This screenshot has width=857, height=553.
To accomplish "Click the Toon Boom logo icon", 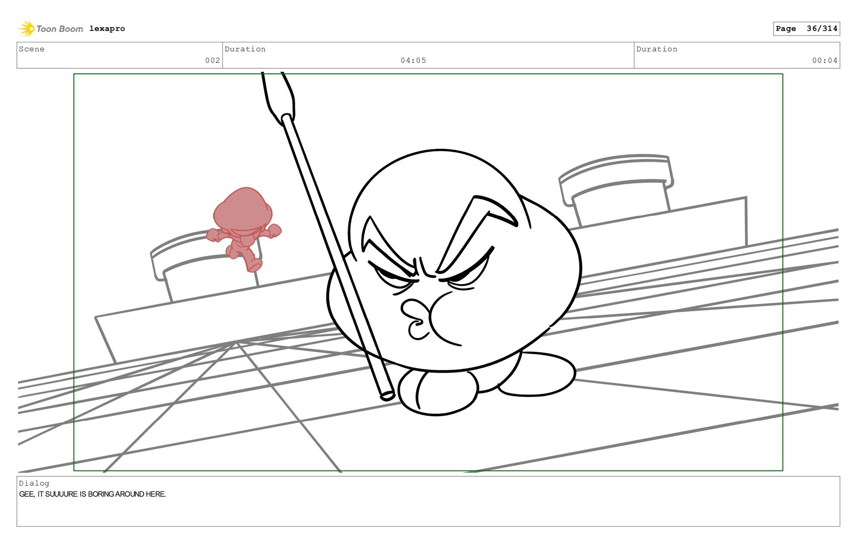I will tap(27, 29).
